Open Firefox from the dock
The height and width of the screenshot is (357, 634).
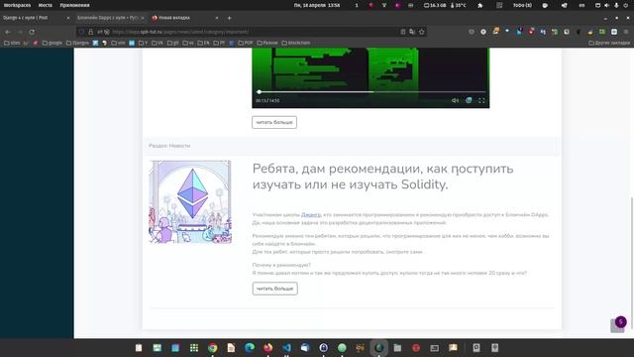tap(268, 348)
